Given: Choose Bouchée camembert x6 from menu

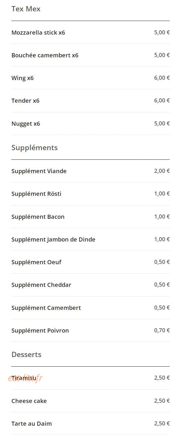Looking at the screenshot, I should pyautogui.click(x=90, y=55).
